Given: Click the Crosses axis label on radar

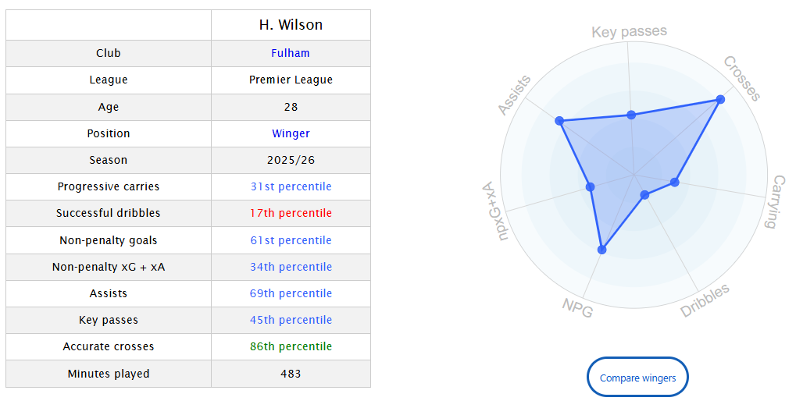Looking at the screenshot, I should click(x=741, y=78).
